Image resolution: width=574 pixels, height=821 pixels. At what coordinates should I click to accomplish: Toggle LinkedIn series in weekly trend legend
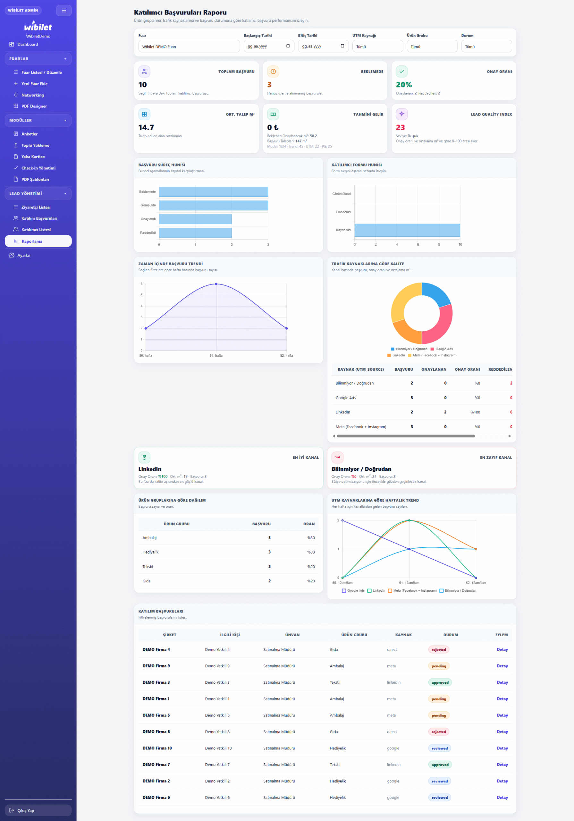pyautogui.click(x=376, y=590)
